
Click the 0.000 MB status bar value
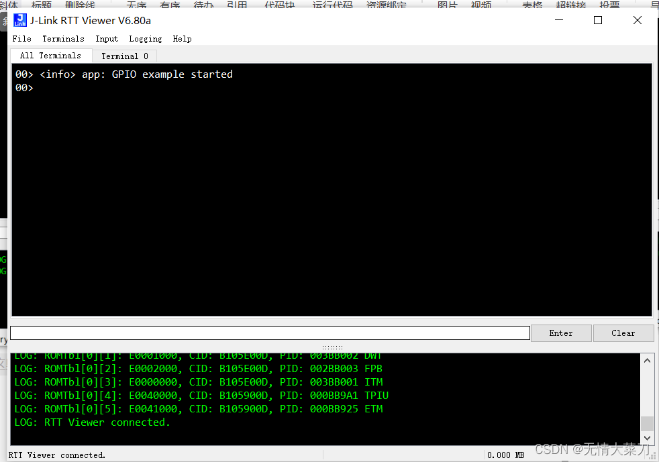pos(505,455)
